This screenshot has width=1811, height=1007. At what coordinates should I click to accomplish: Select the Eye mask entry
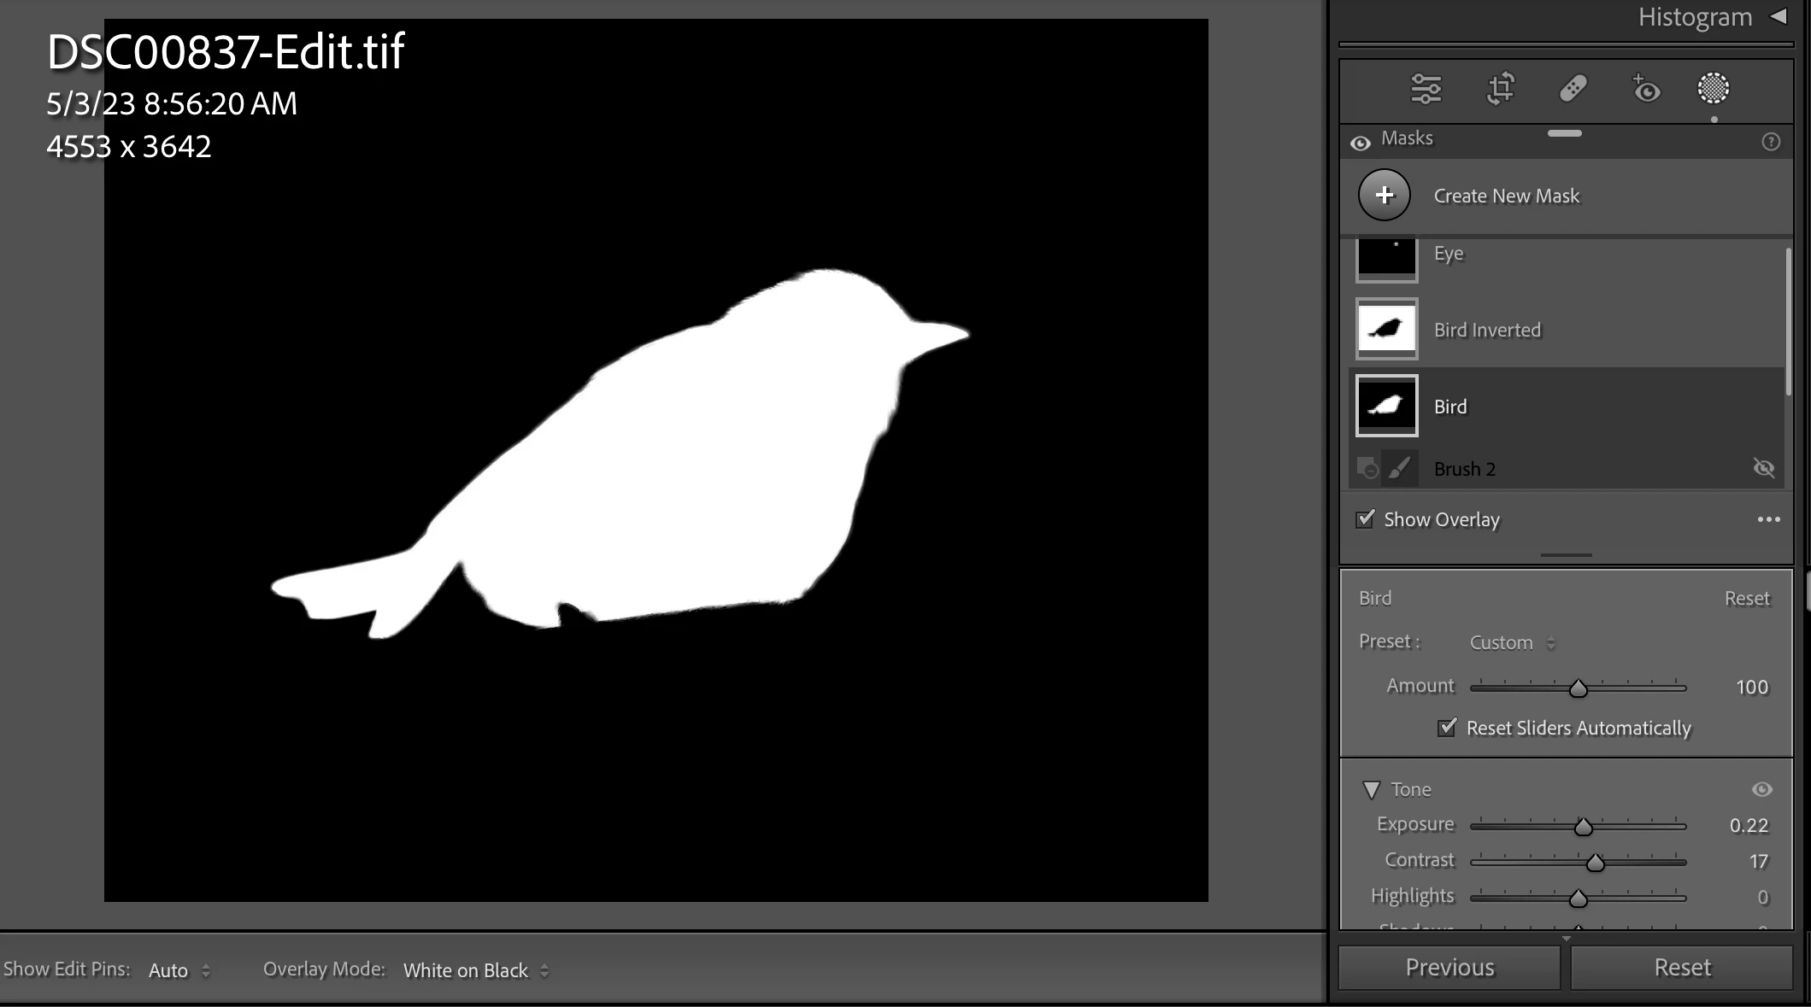pos(1449,255)
